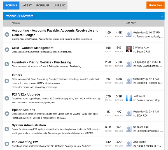Viewport: 168px width, 150px height.
Task: Open the last poster avatar in the Orders row
Action: pos(129,81)
